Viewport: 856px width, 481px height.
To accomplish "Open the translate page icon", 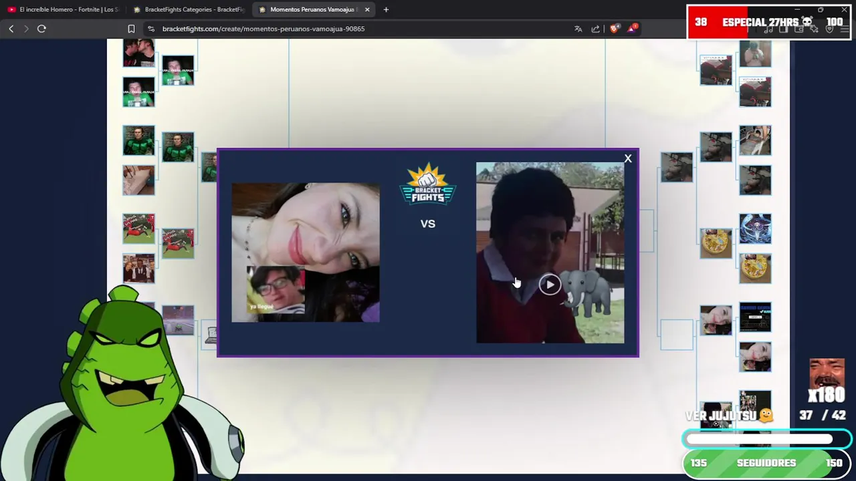I will pos(578,29).
